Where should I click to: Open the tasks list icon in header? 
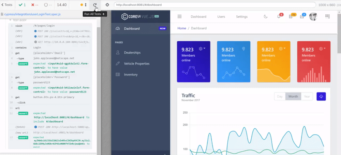(x=290, y=16)
